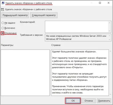Apply changes with 'Применить' button
Viewport: 113px width, 105px height.
[104, 101]
